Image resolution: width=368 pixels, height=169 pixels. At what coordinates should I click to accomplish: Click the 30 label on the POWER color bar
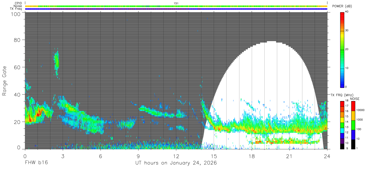(x=347, y=30)
